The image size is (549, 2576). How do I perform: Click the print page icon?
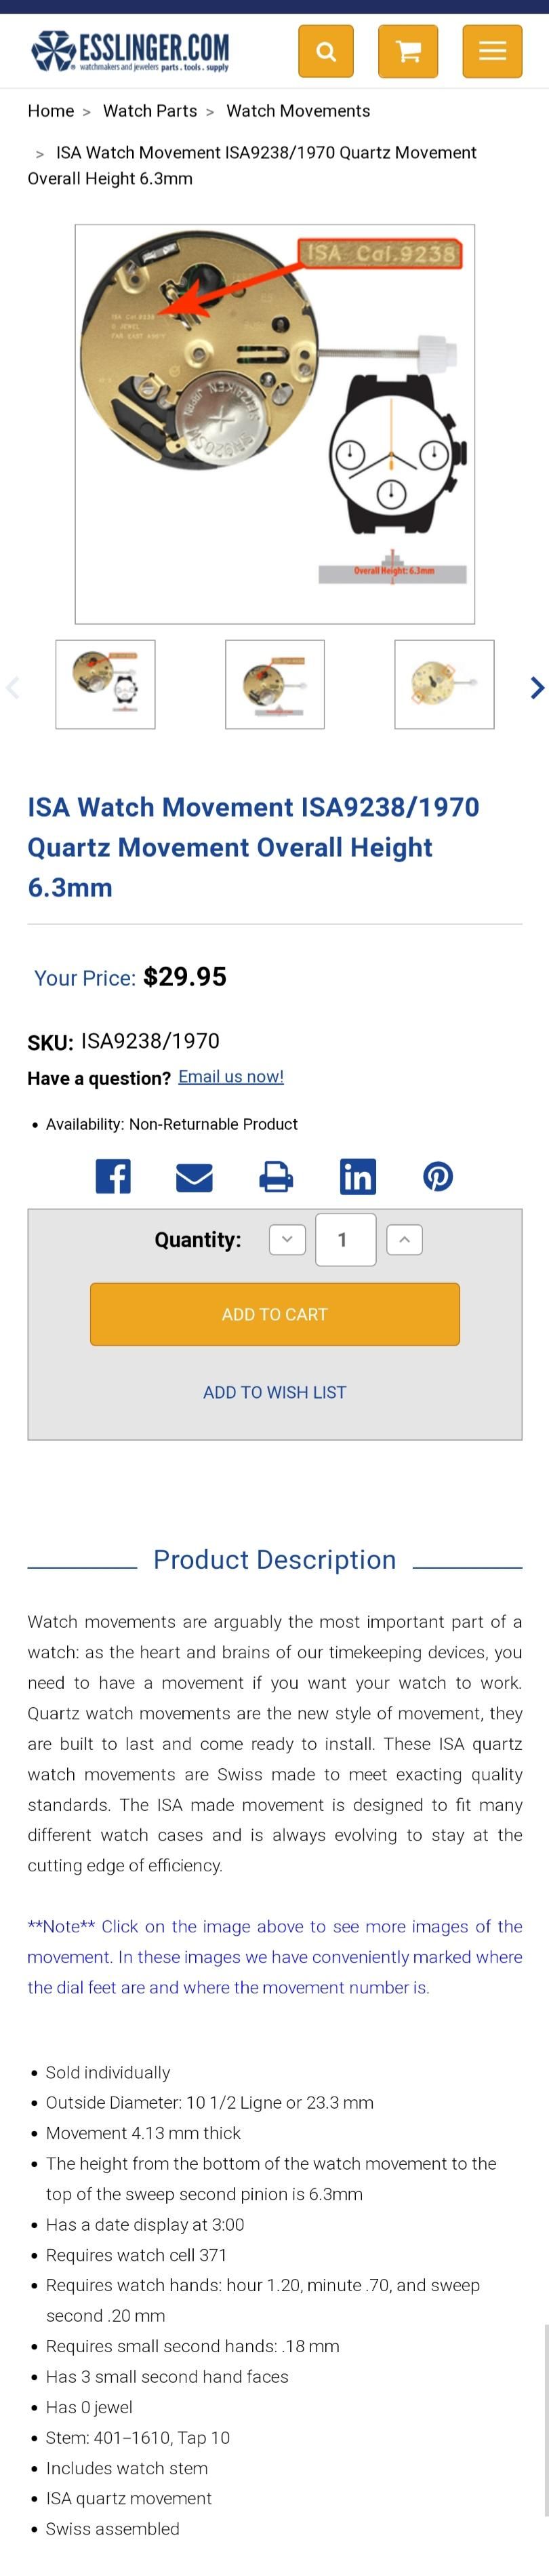click(276, 1176)
